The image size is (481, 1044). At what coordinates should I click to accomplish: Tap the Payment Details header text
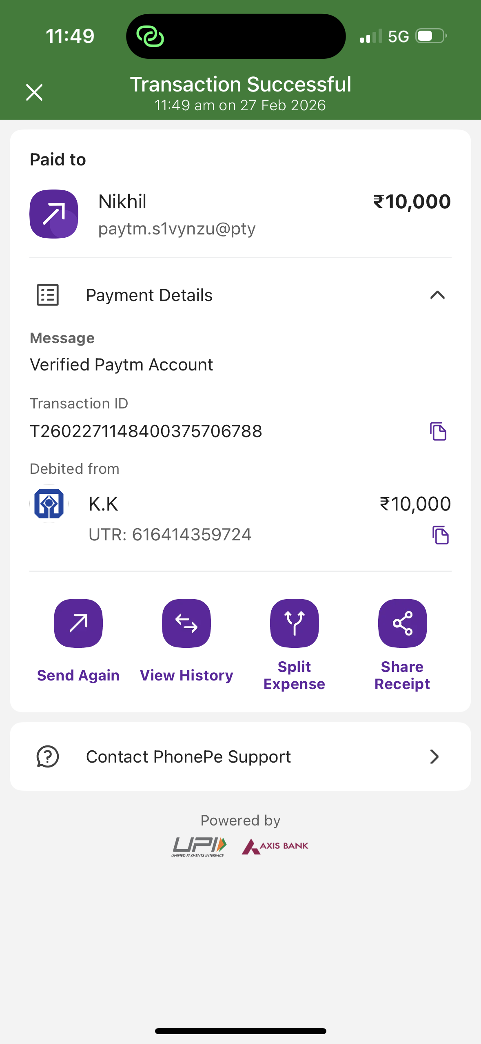tap(149, 295)
